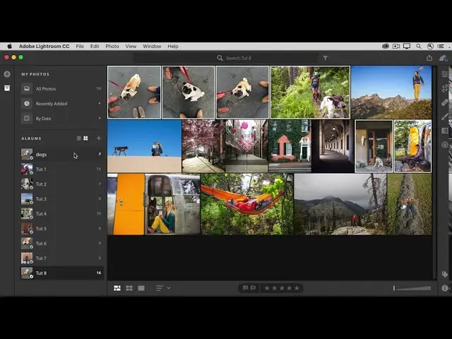Click the All Photos icon

point(27,88)
